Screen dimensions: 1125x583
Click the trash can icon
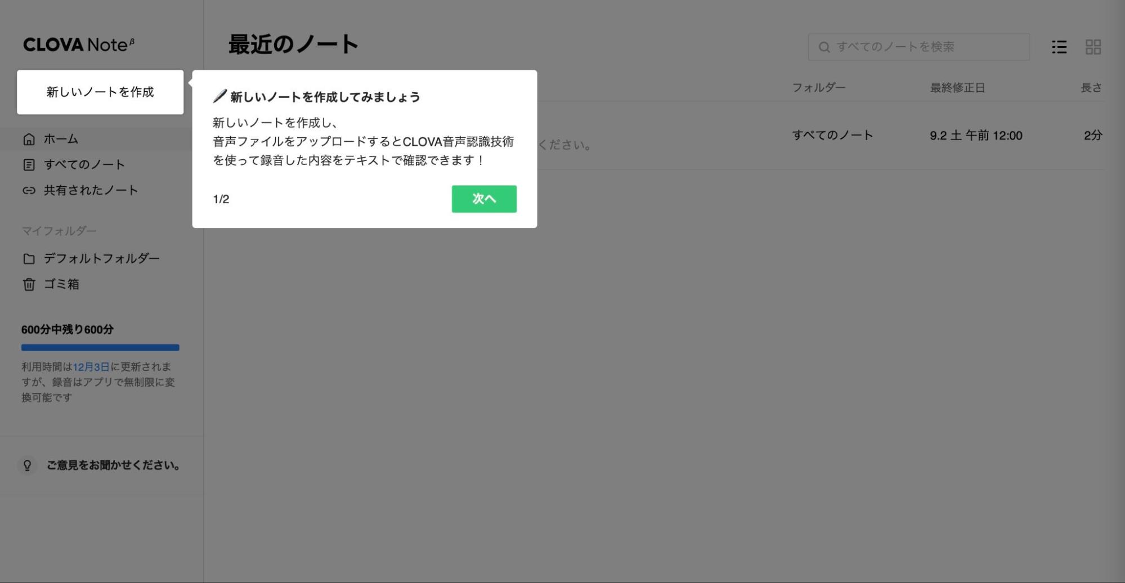pos(29,284)
